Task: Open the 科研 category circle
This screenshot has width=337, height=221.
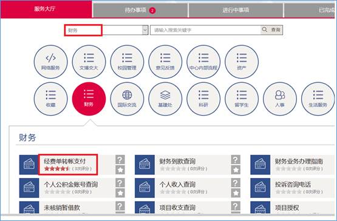Action: coord(203,99)
